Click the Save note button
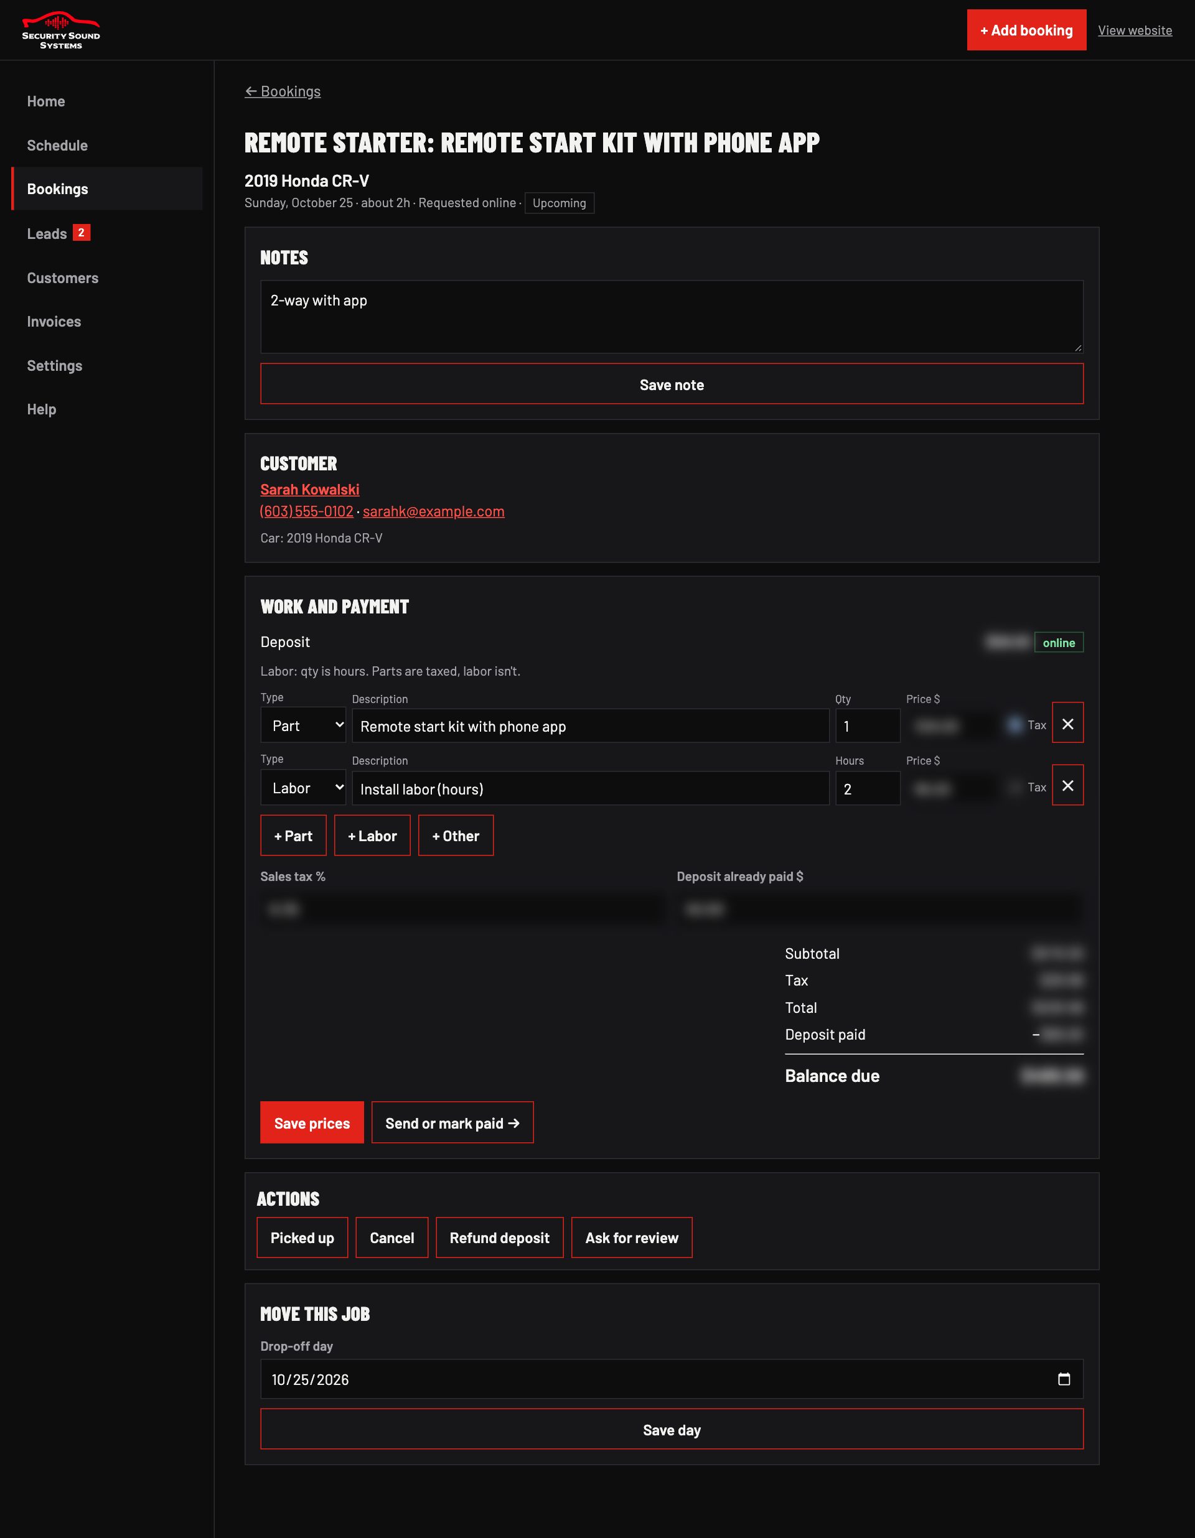The width and height of the screenshot is (1195, 1538). click(672, 384)
